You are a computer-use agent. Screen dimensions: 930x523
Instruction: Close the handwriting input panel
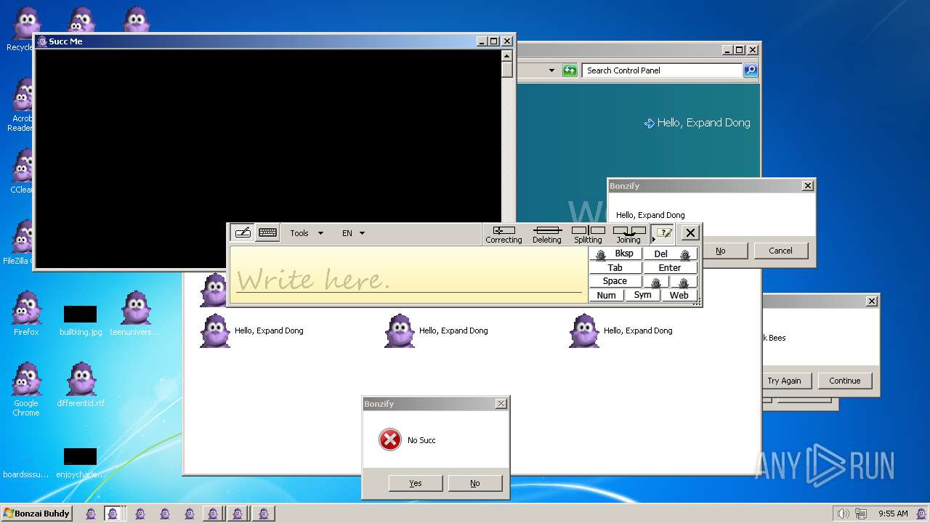click(690, 233)
